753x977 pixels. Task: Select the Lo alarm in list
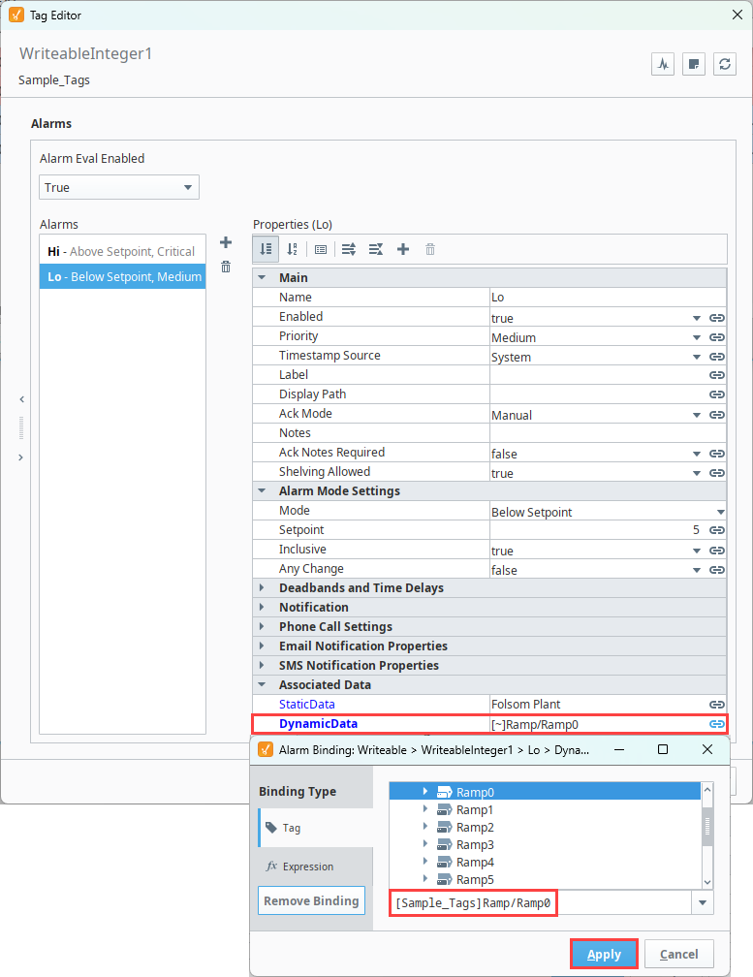click(122, 276)
